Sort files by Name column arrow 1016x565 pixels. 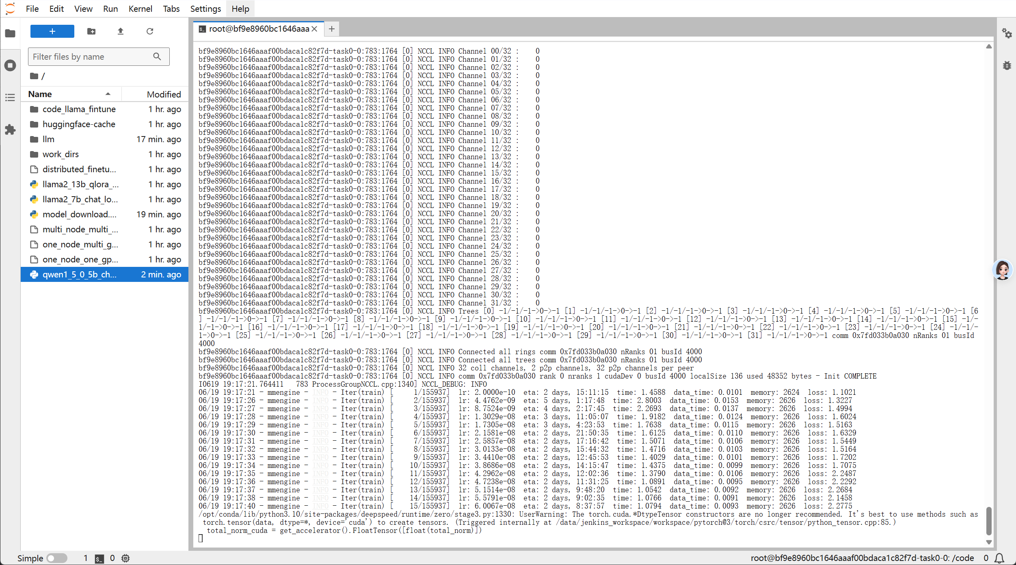(108, 94)
